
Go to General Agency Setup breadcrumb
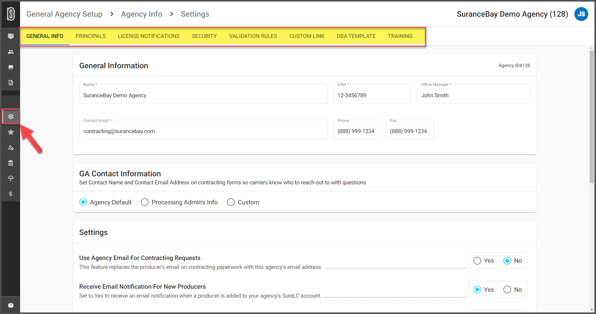coord(64,14)
